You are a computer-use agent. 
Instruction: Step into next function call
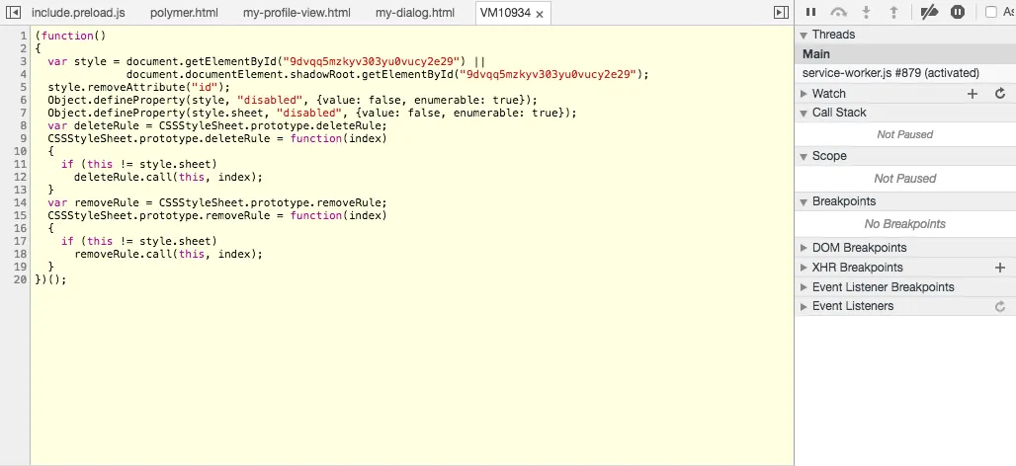pyautogui.click(x=866, y=12)
